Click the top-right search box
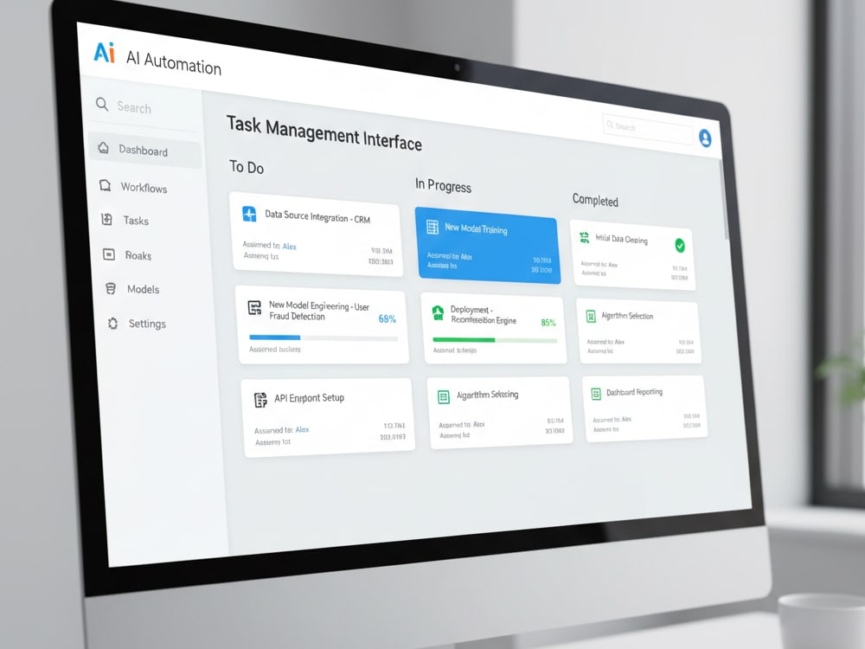Screen dimensions: 865x649 click(648, 130)
